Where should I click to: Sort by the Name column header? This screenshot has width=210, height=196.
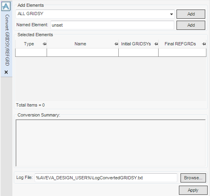point(80,44)
